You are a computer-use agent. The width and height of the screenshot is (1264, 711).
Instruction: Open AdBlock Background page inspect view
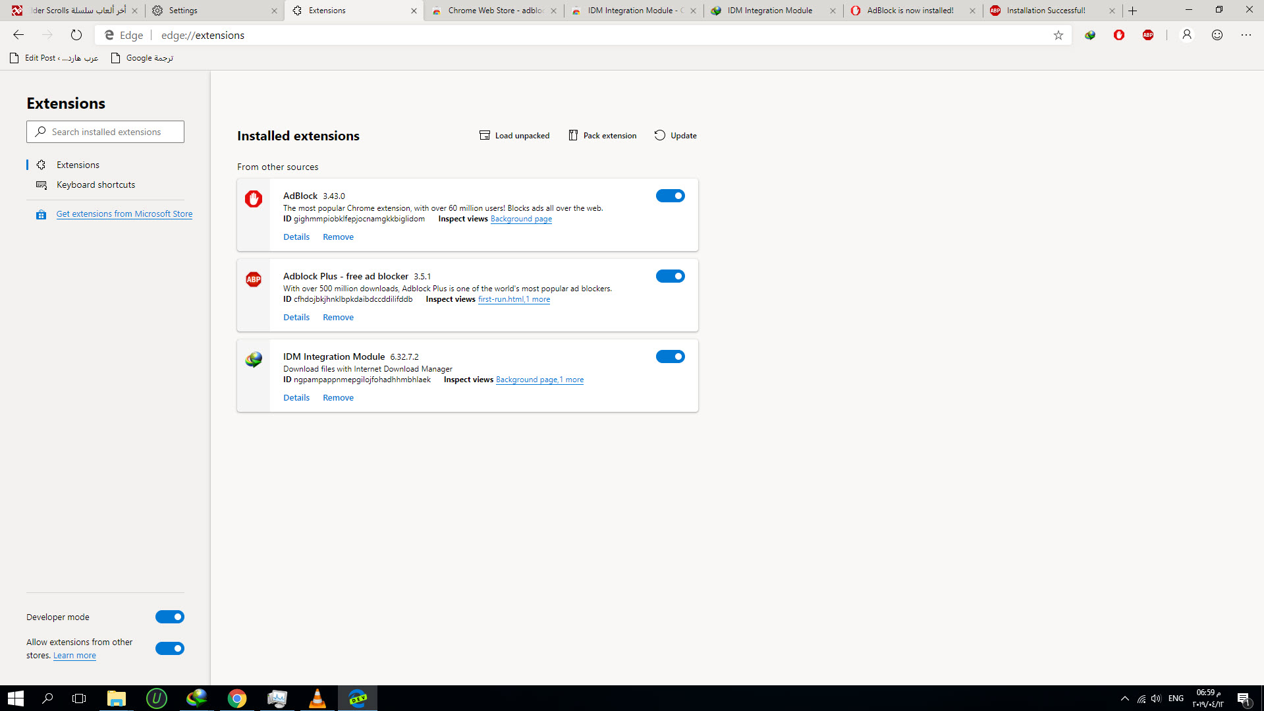click(521, 219)
